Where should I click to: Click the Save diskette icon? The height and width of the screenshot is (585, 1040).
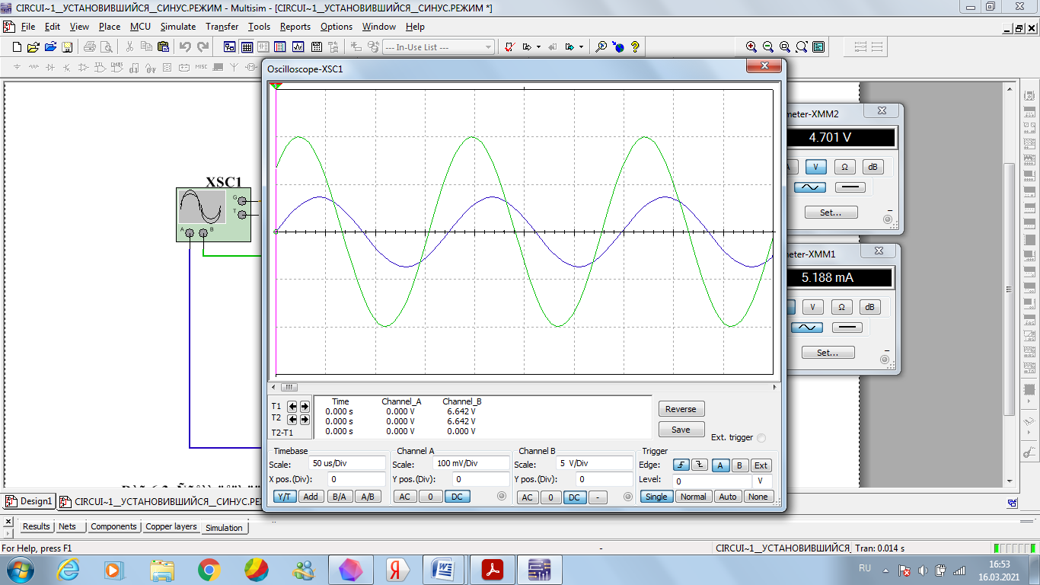click(x=67, y=46)
